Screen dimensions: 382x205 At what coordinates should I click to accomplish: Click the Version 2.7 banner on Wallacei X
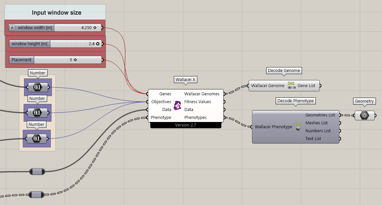185,125
